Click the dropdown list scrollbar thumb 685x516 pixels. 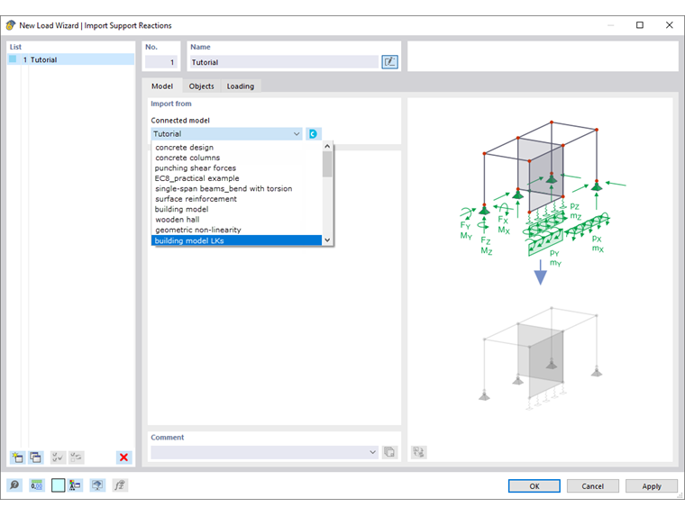pyautogui.click(x=327, y=164)
